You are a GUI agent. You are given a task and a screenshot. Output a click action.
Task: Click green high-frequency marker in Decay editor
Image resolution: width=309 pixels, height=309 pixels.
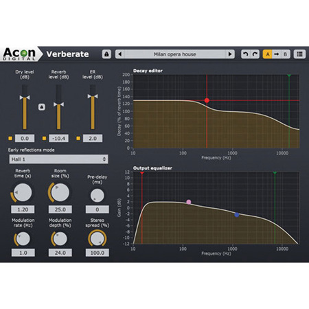click(289, 76)
